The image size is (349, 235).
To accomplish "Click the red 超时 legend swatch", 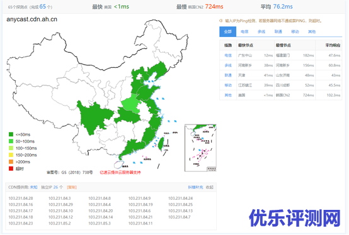I will pyautogui.click(x=11, y=168).
